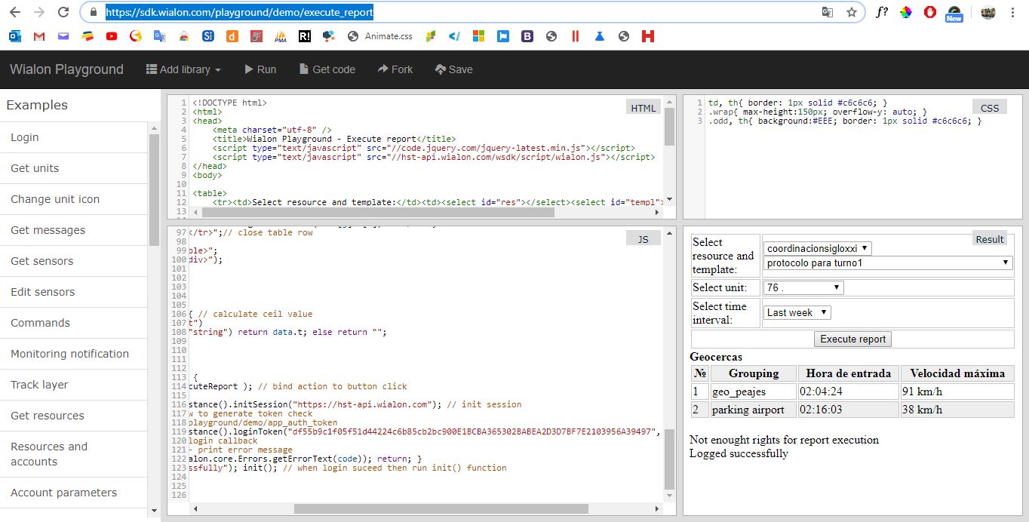
Task: Reload the page in the browser
Action: (63, 12)
